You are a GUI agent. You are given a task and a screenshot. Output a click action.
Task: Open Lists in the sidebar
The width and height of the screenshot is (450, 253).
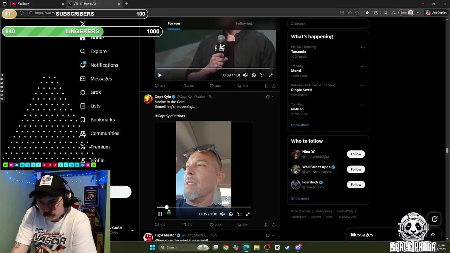[90, 106]
